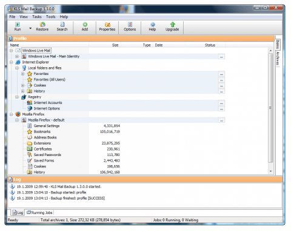The image size is (291, 231).
Task: Click the Registry icon in the tree
Action: [x=24, y=97]
